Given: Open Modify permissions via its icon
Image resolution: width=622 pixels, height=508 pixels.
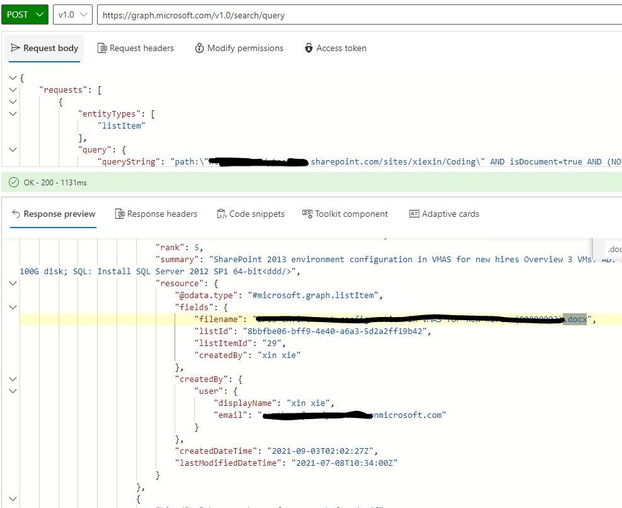Looking at the screenshot, I should pos(199,48).
